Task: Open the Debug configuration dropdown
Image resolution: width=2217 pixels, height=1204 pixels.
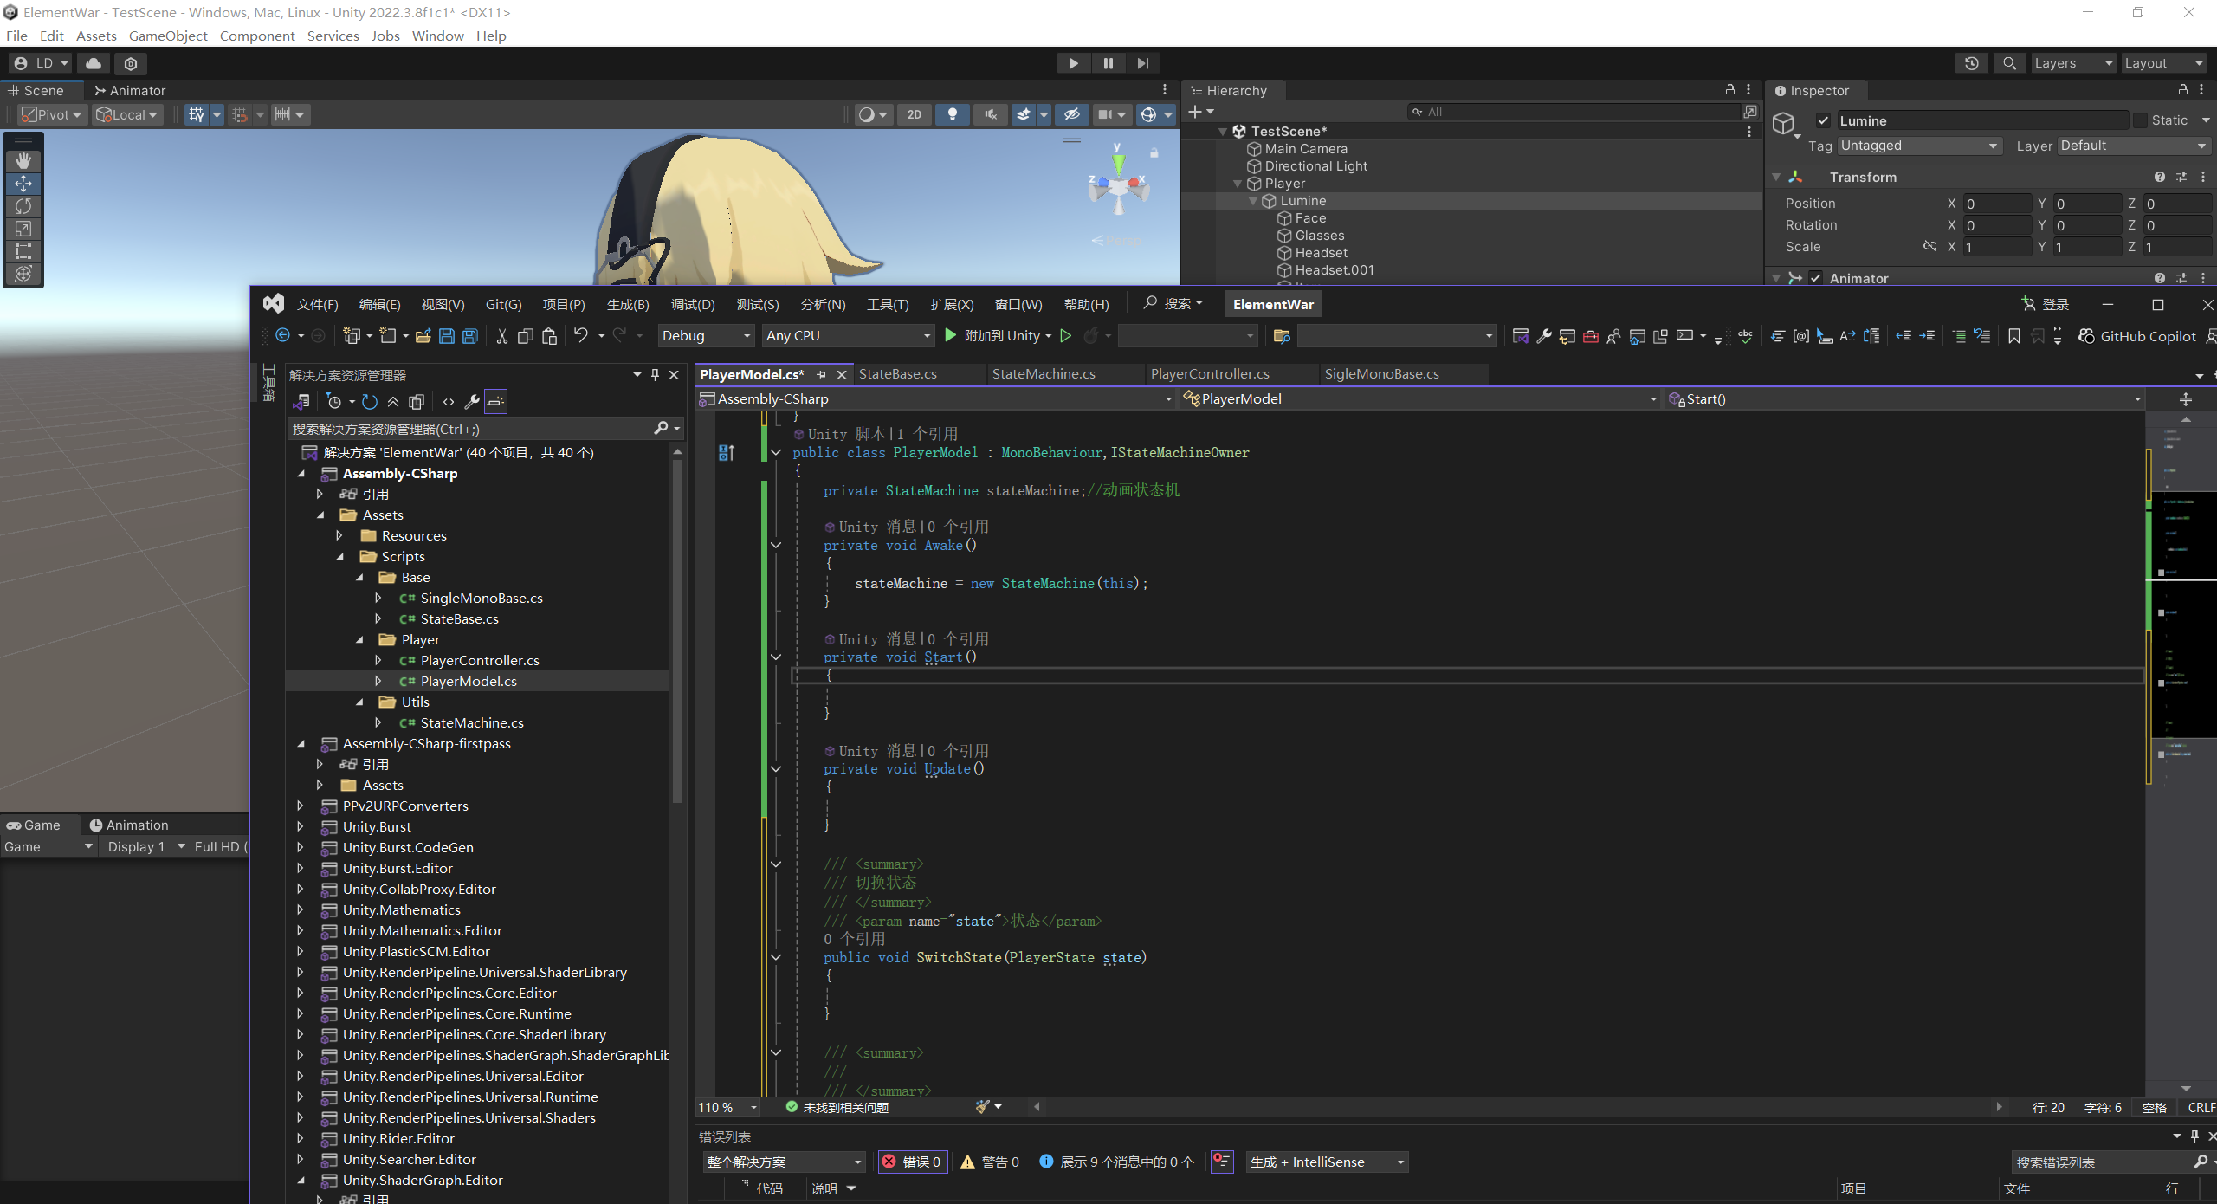Action: click(x=706, y=336)
